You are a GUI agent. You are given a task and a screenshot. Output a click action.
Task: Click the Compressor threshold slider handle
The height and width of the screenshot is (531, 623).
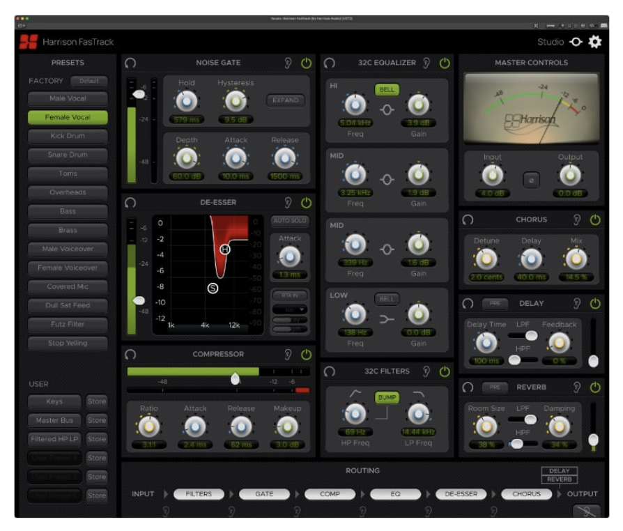click(x=236, y=379)
